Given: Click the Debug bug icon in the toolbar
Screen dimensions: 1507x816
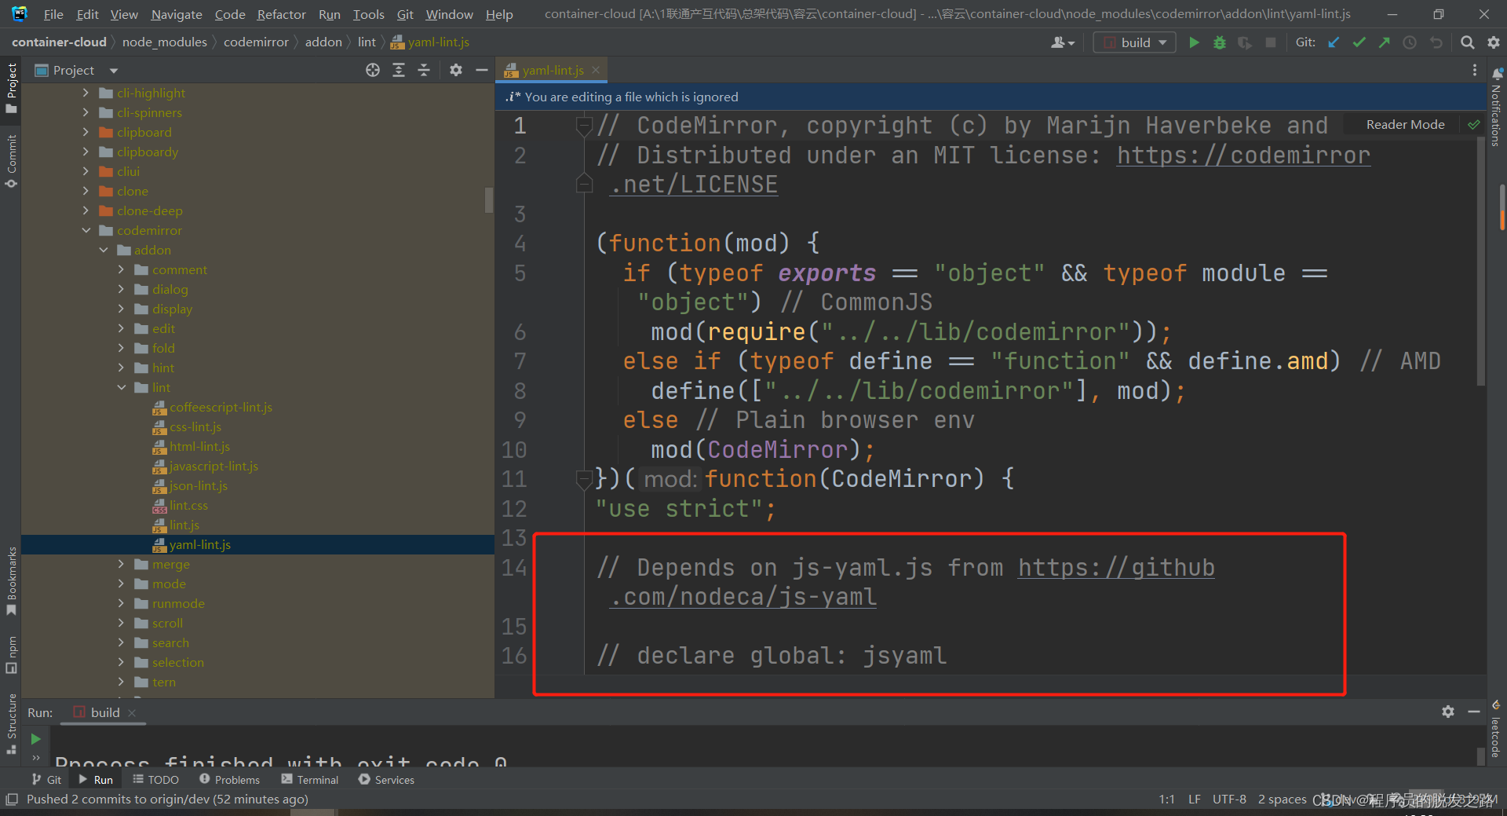Looking at the screenshot, I should pyautogui.click(x=1220, y=42).
